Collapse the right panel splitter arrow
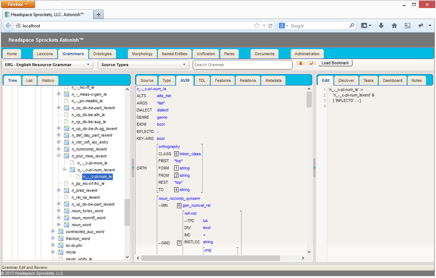 pyautogui.click(x=314, y=167)
